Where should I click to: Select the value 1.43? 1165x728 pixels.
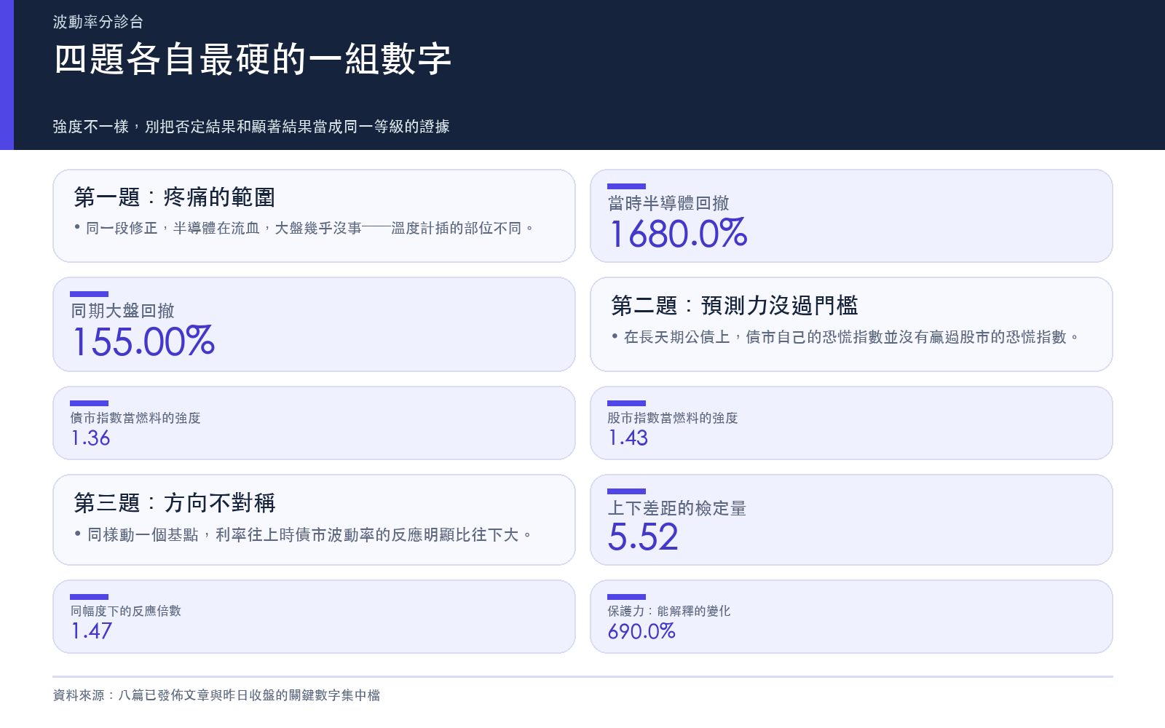click(x=628, y=438)
